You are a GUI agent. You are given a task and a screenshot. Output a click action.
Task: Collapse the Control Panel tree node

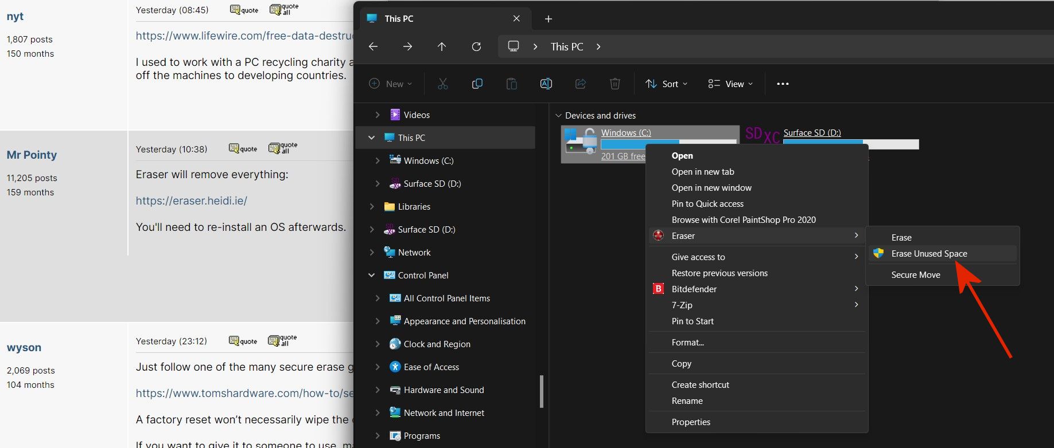click(x=371, y=275)
